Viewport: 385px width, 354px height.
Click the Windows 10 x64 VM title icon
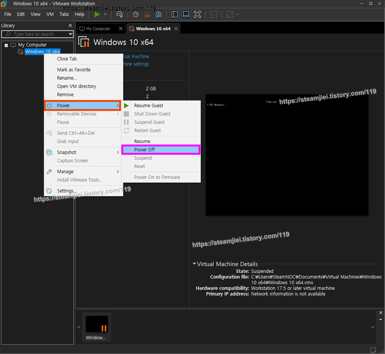(84, 42)
